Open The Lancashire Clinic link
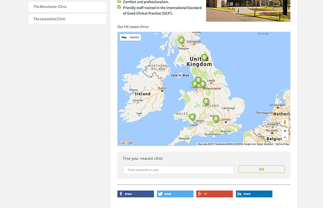Image resolution: width=323 pixels, height=208 pixels. click(x=67, y=19)
